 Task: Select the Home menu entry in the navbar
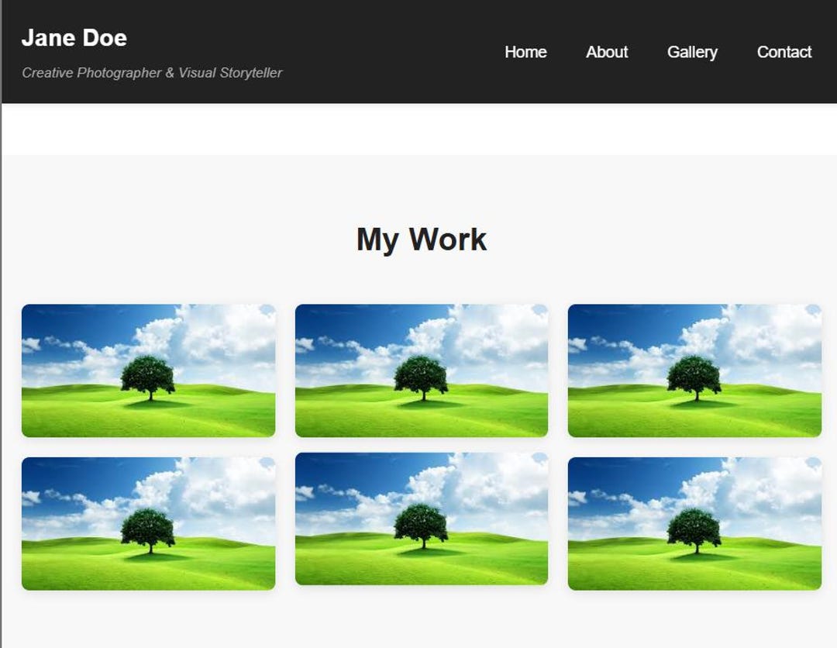(526, 52)
